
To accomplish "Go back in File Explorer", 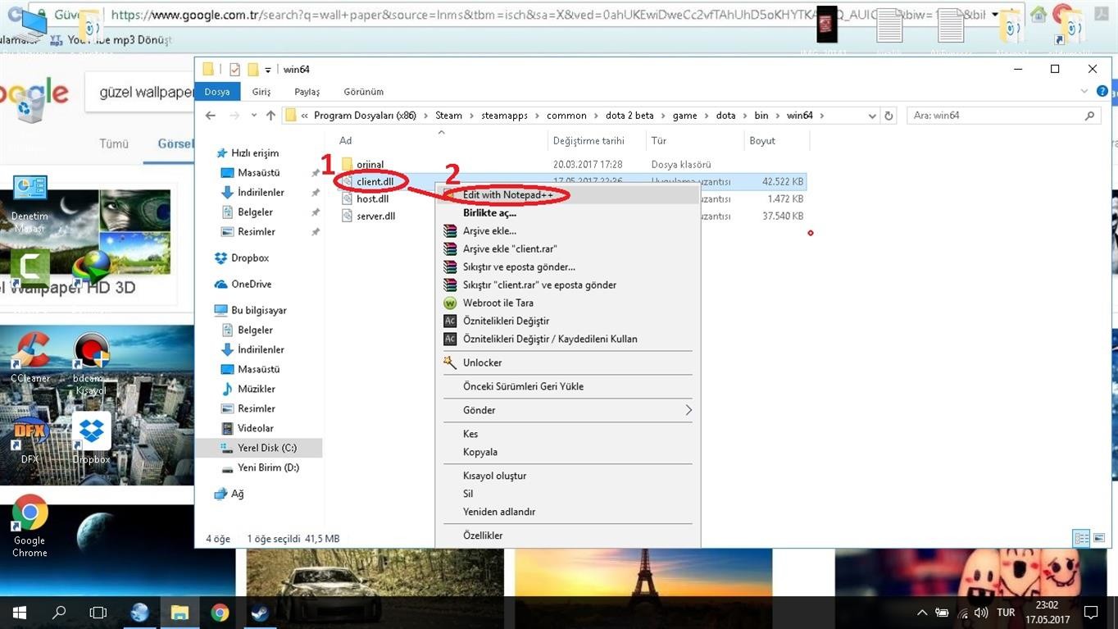I will click(211, 116).
